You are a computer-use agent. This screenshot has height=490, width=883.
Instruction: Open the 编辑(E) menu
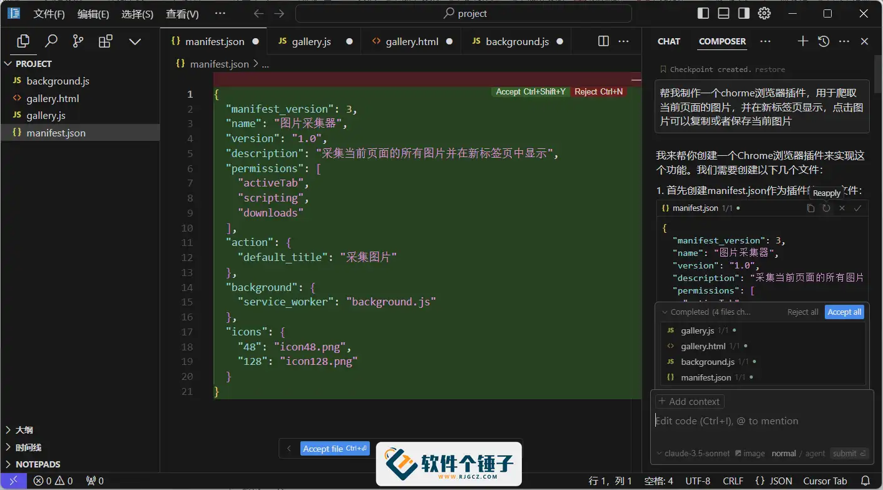93,14
